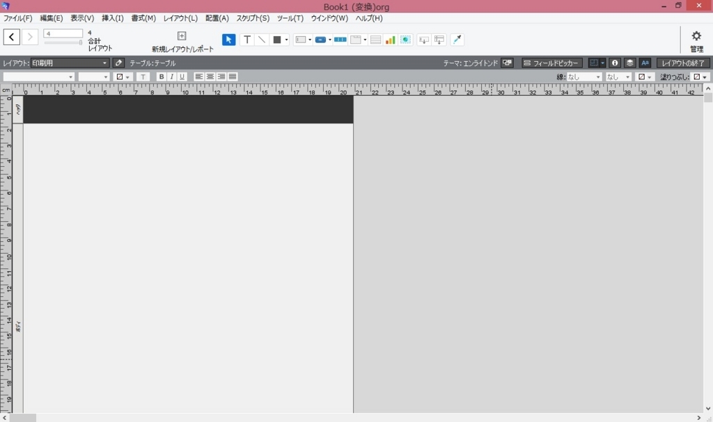
Task: Select the Chart tool
Action: [x=390, y=40]
